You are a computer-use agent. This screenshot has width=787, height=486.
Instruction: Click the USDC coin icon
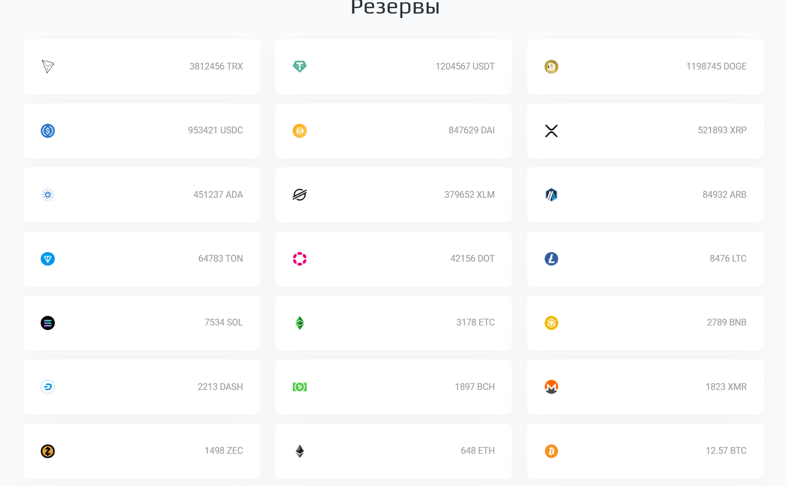[48, 131]
